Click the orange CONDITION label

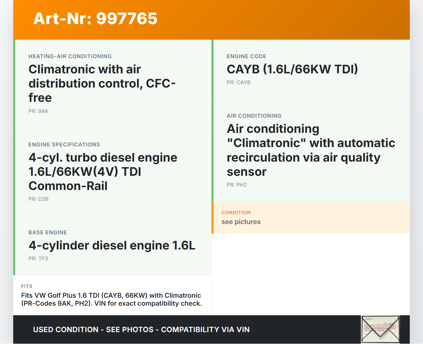tap(236, 212)
